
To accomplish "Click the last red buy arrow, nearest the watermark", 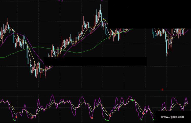I will pyautogui.click(x=143, y=113).
